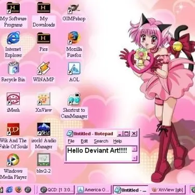Maximize the Notepad window
The height and width of the screenshot is (195, 195).
126,134
